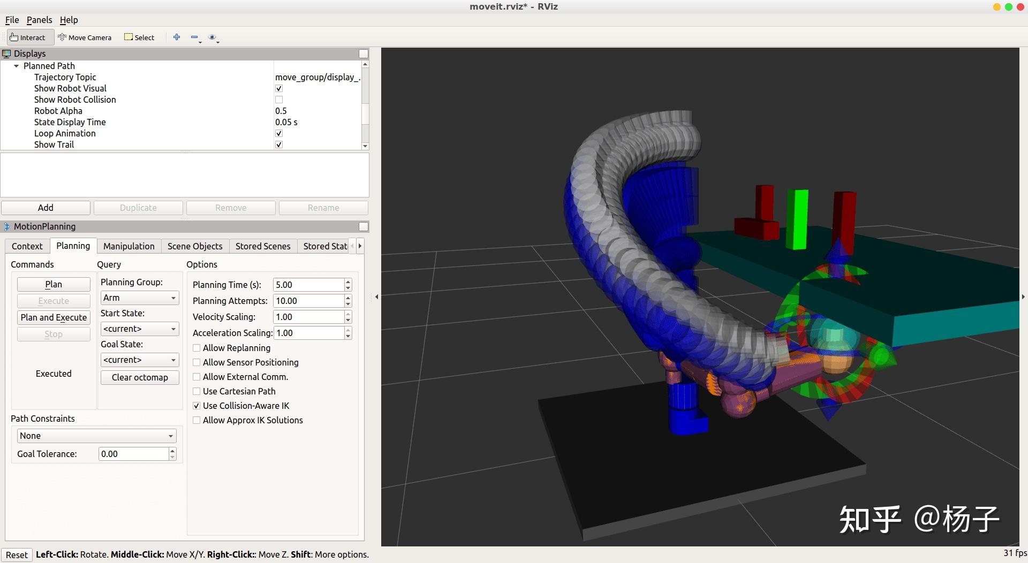The width and height of the screenshot is (1028, 563).
Task: Click the Trajectory Topic value
Action: 318,77
